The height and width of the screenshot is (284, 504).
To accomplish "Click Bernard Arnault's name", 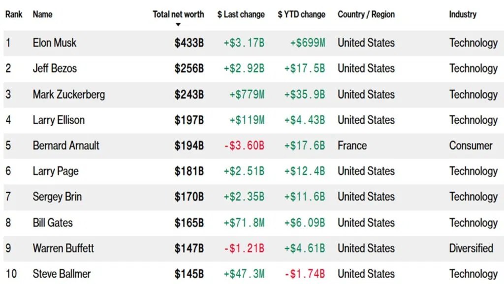I will (66, 145).
